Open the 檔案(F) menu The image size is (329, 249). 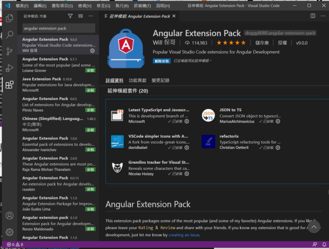22,6
